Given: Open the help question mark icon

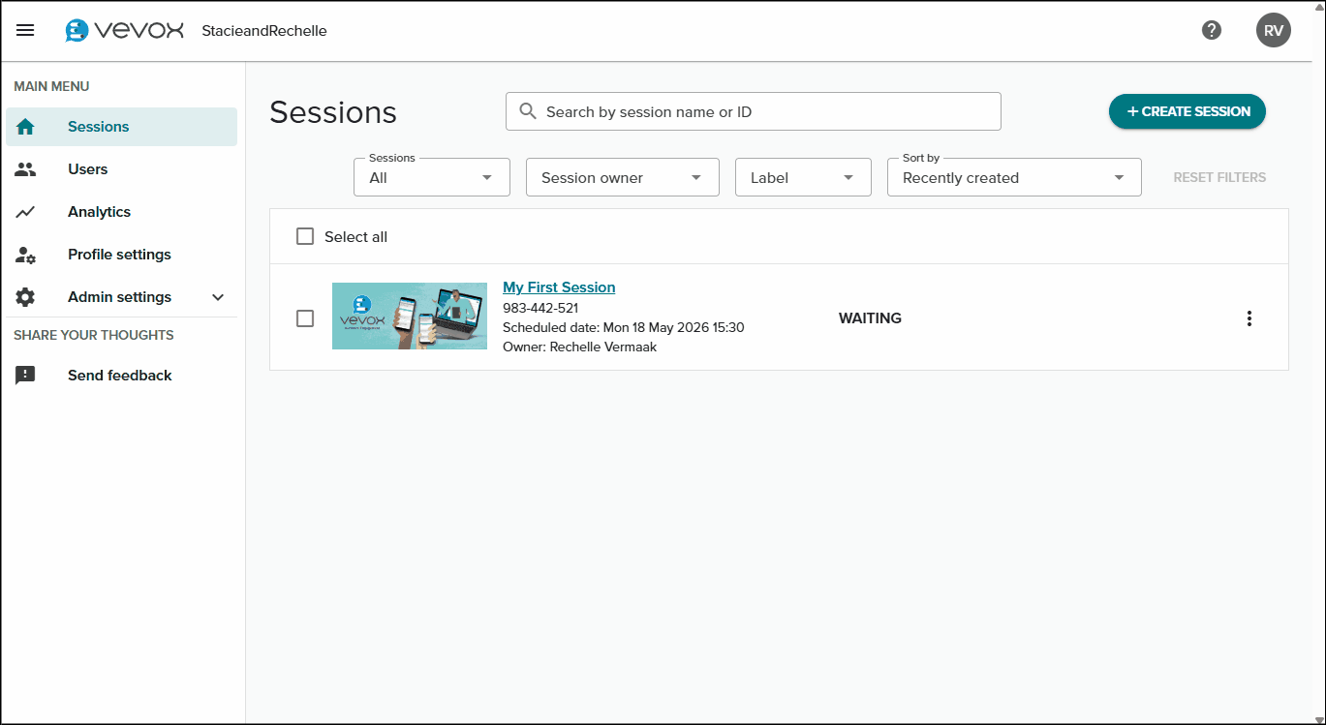Looking at the screenshot, I should (x=1211, y=30).
